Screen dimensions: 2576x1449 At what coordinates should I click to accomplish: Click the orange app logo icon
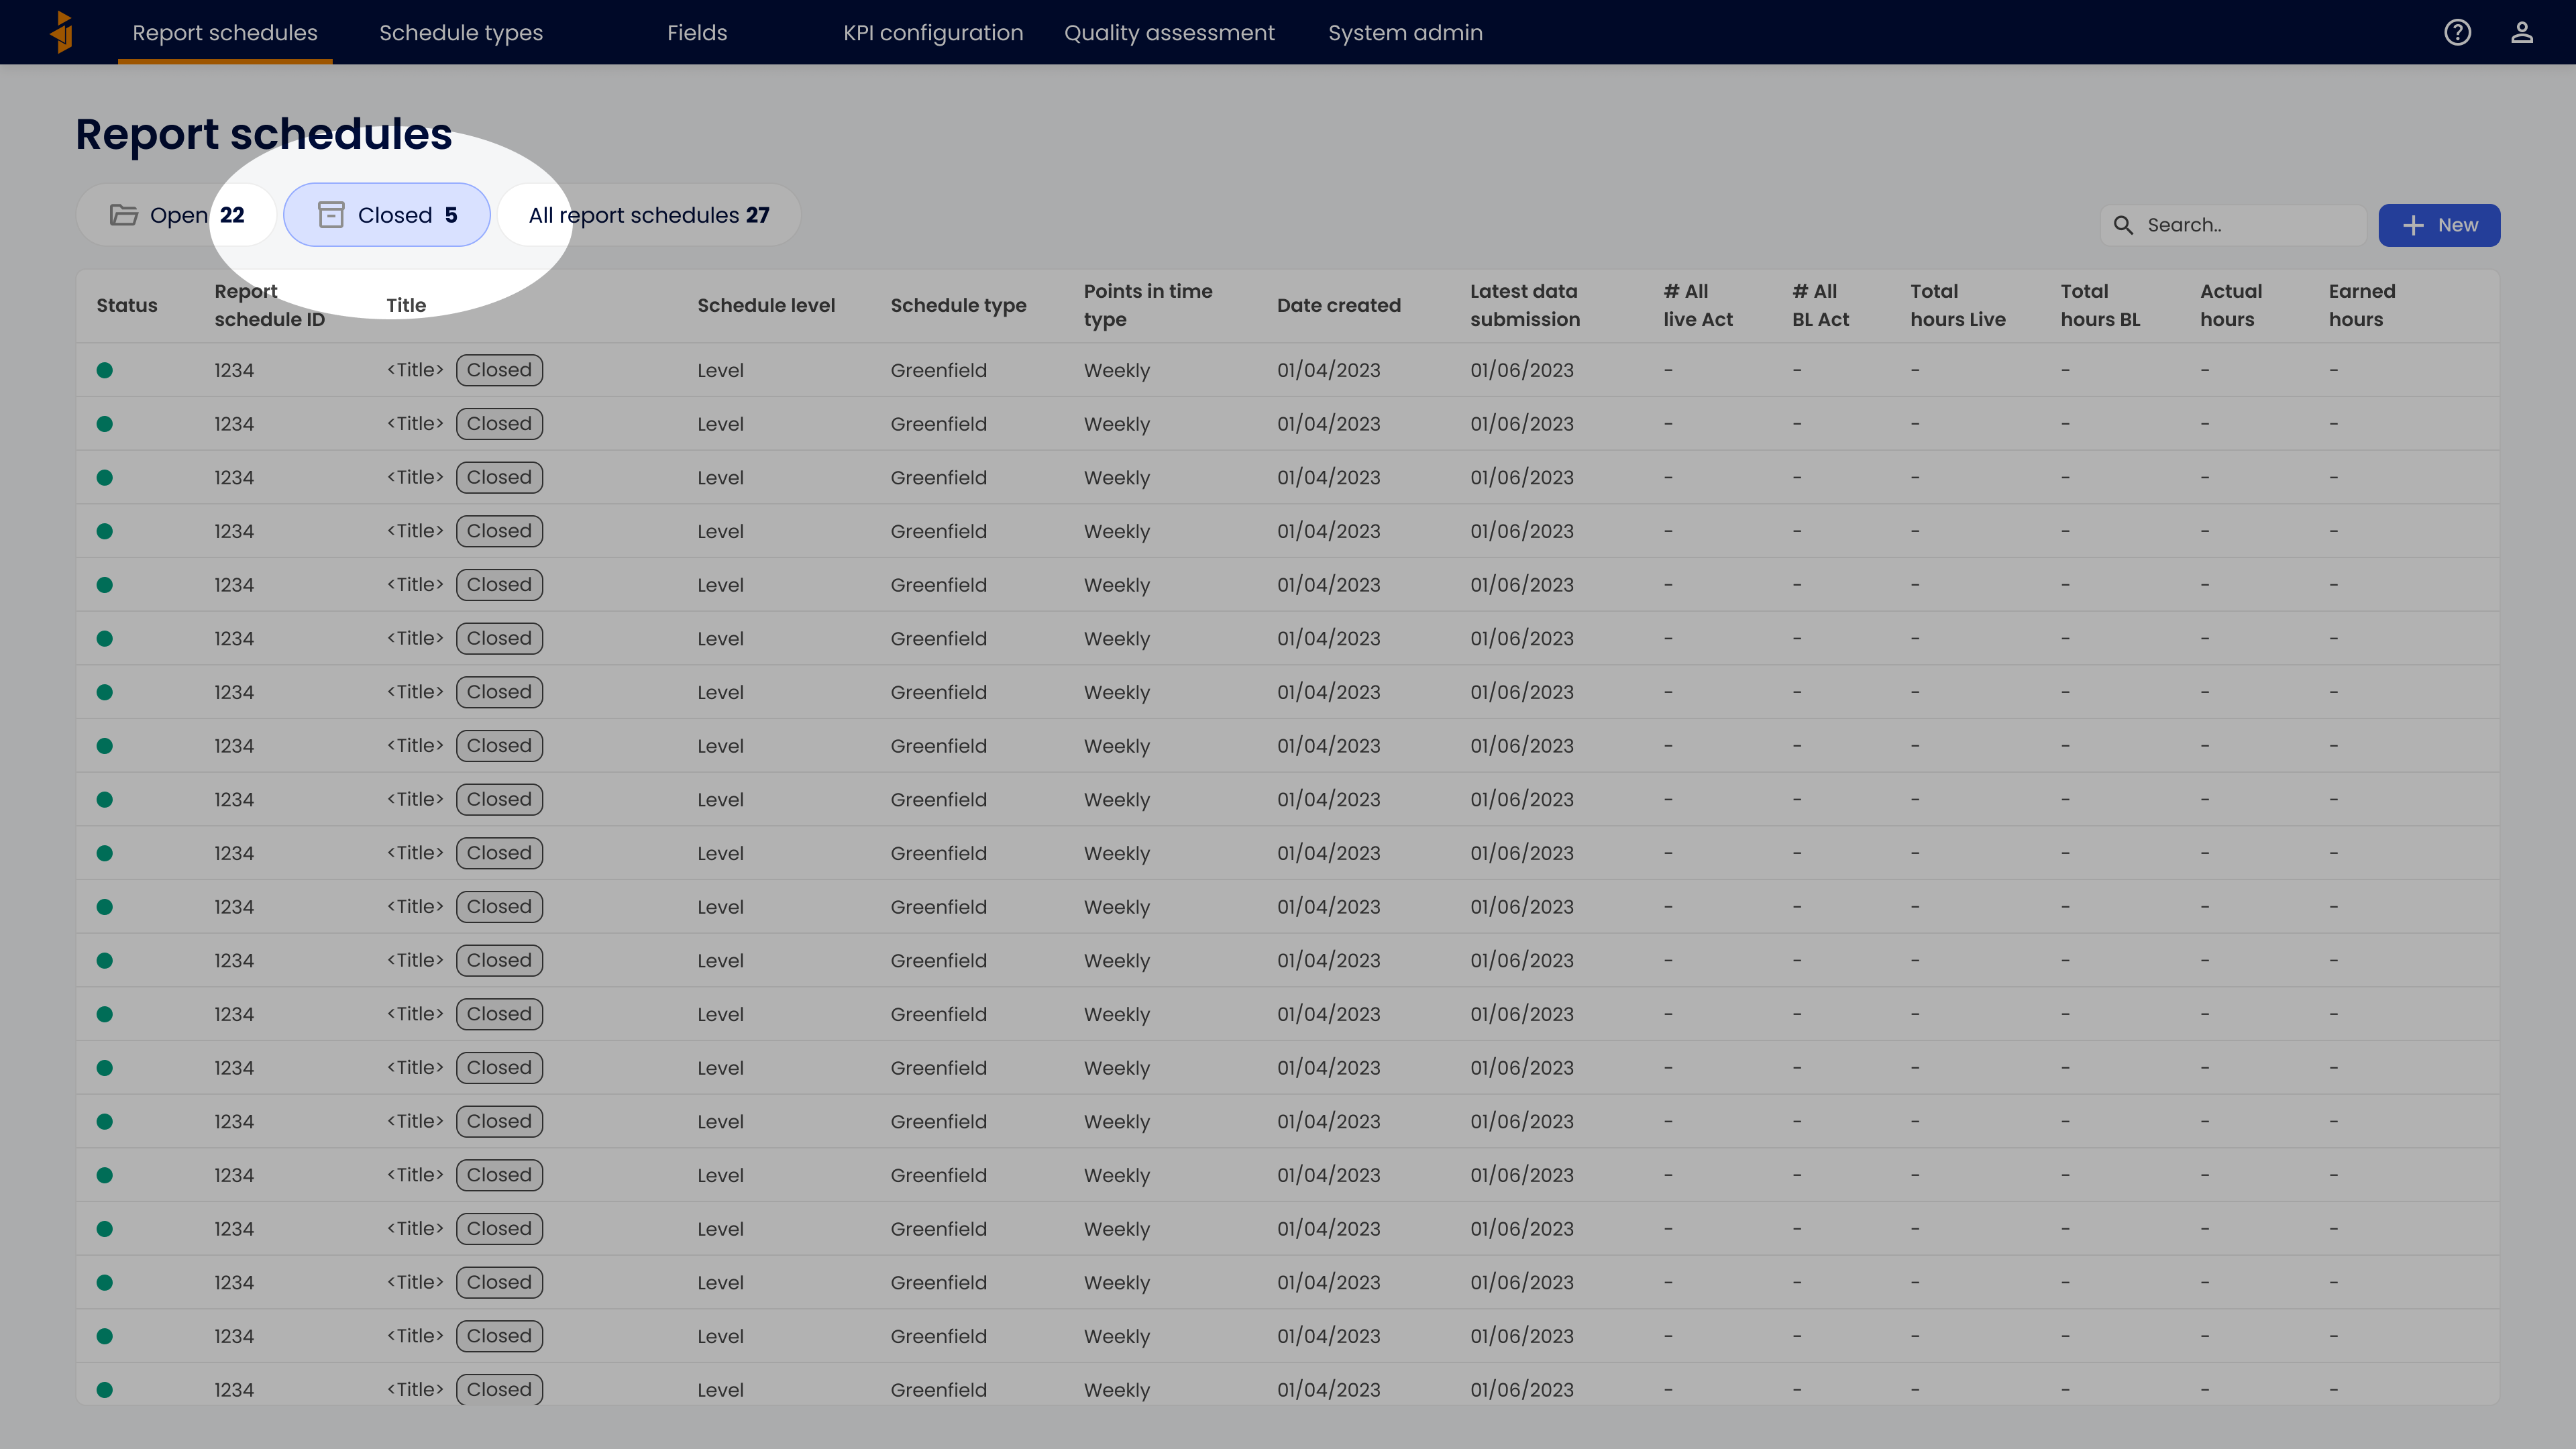click(62, 32)
